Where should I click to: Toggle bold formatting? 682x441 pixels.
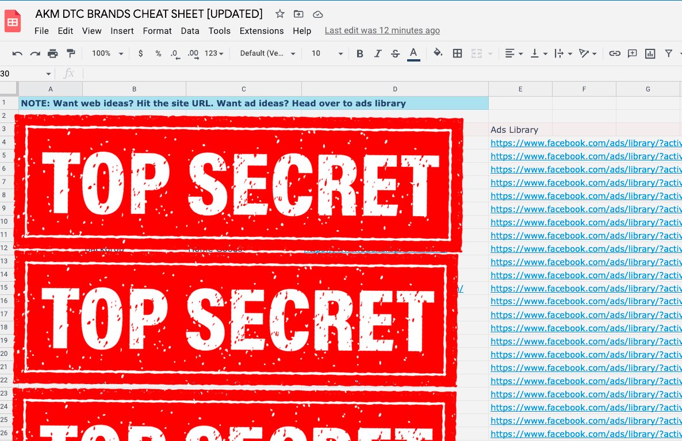360,53
